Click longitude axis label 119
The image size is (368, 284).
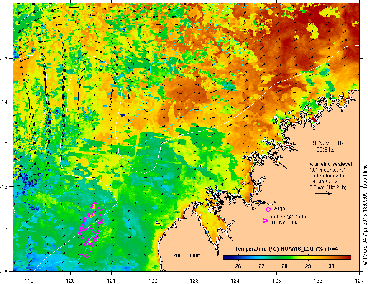click(29, 281)
